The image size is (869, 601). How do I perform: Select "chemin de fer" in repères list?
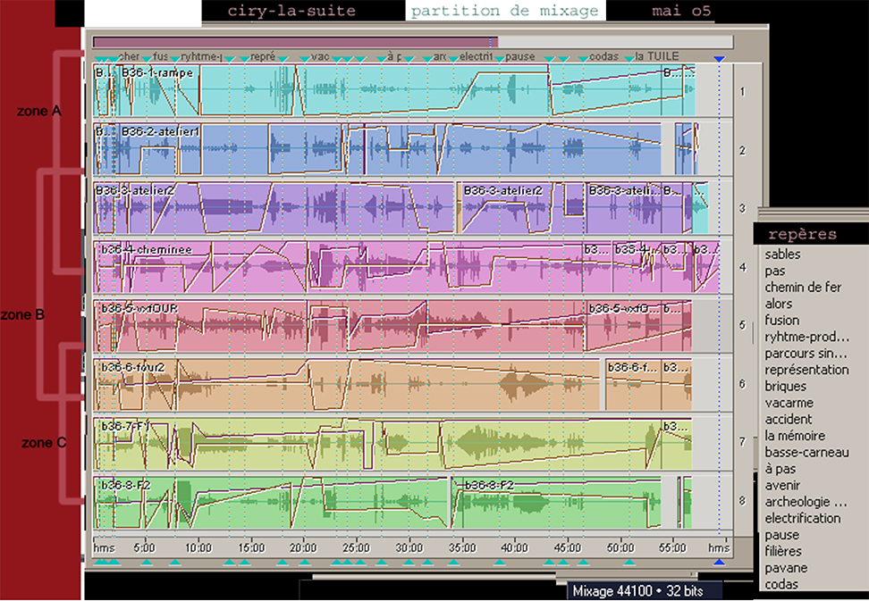pos(803,287)
